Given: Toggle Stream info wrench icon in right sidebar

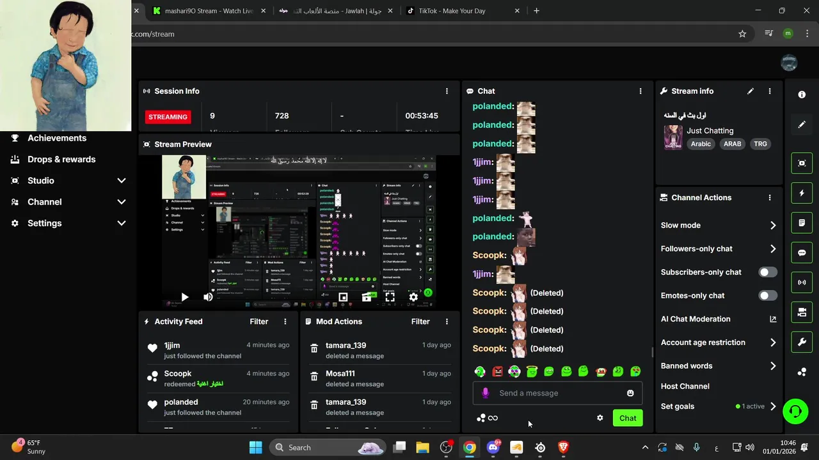Looking at the screenshot, I should pos(802,342).
